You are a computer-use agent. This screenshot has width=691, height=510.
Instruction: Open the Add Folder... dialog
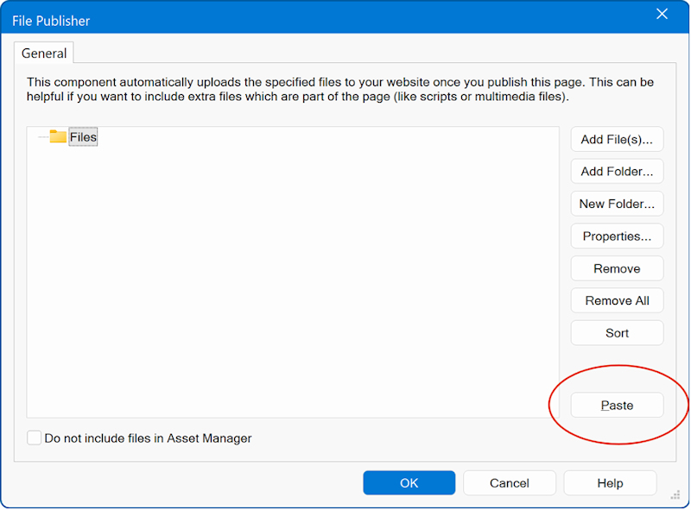coord(617,171)
